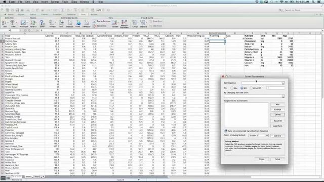The width and height of the screenshot is (324, 182).
Task: Click the Value Of number field
Action: (275, 88)
